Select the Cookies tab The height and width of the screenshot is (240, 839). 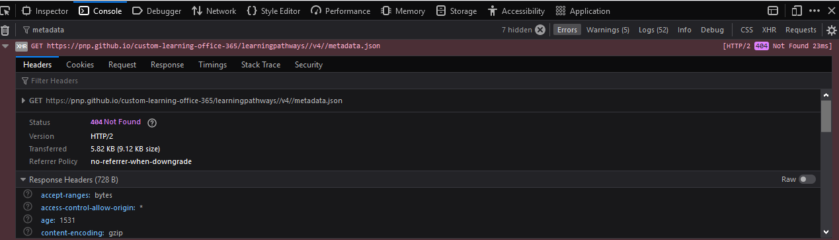pyautogui.click(x=80, y=65)
